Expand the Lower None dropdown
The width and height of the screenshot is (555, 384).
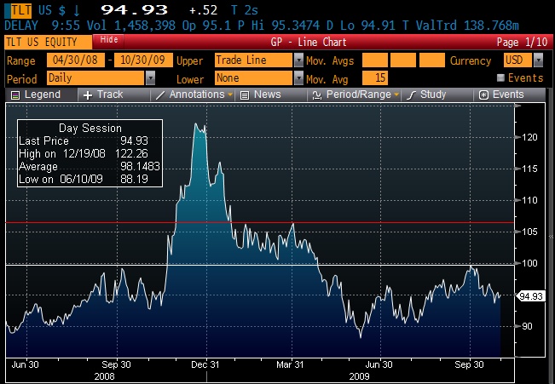[x=298, y=77]
